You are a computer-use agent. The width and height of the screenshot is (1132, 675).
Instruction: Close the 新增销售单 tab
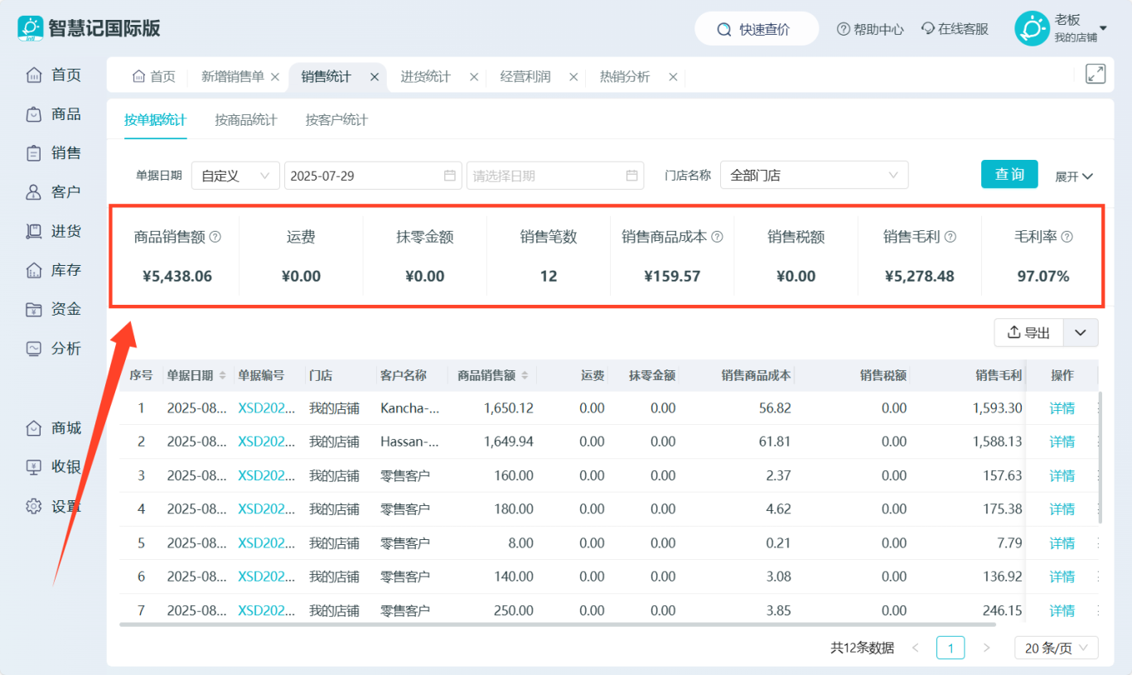coord(275,77)
